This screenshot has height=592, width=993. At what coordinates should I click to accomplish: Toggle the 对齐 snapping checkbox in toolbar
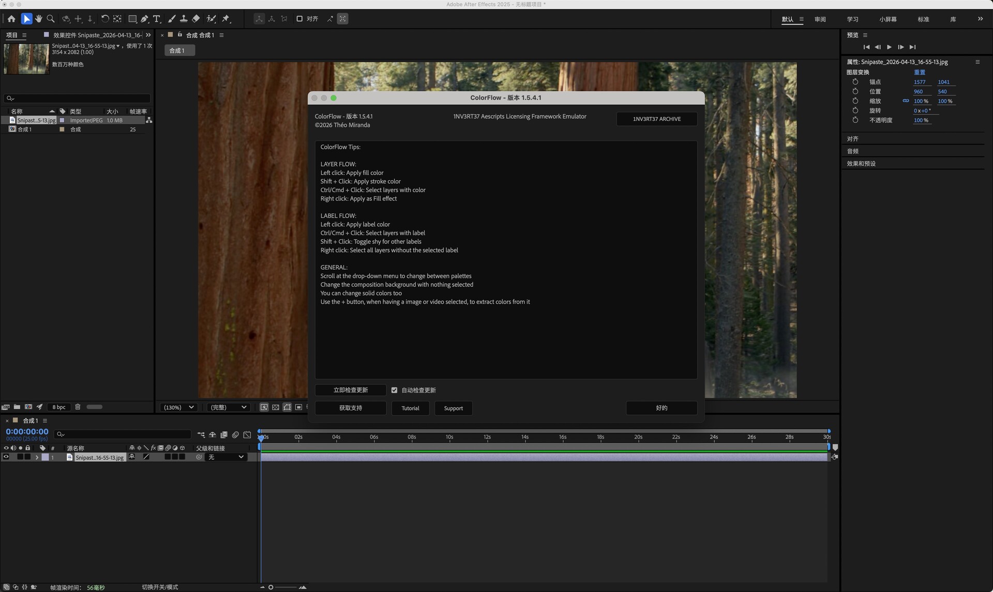pyautogui.click(x=299, y=19)
